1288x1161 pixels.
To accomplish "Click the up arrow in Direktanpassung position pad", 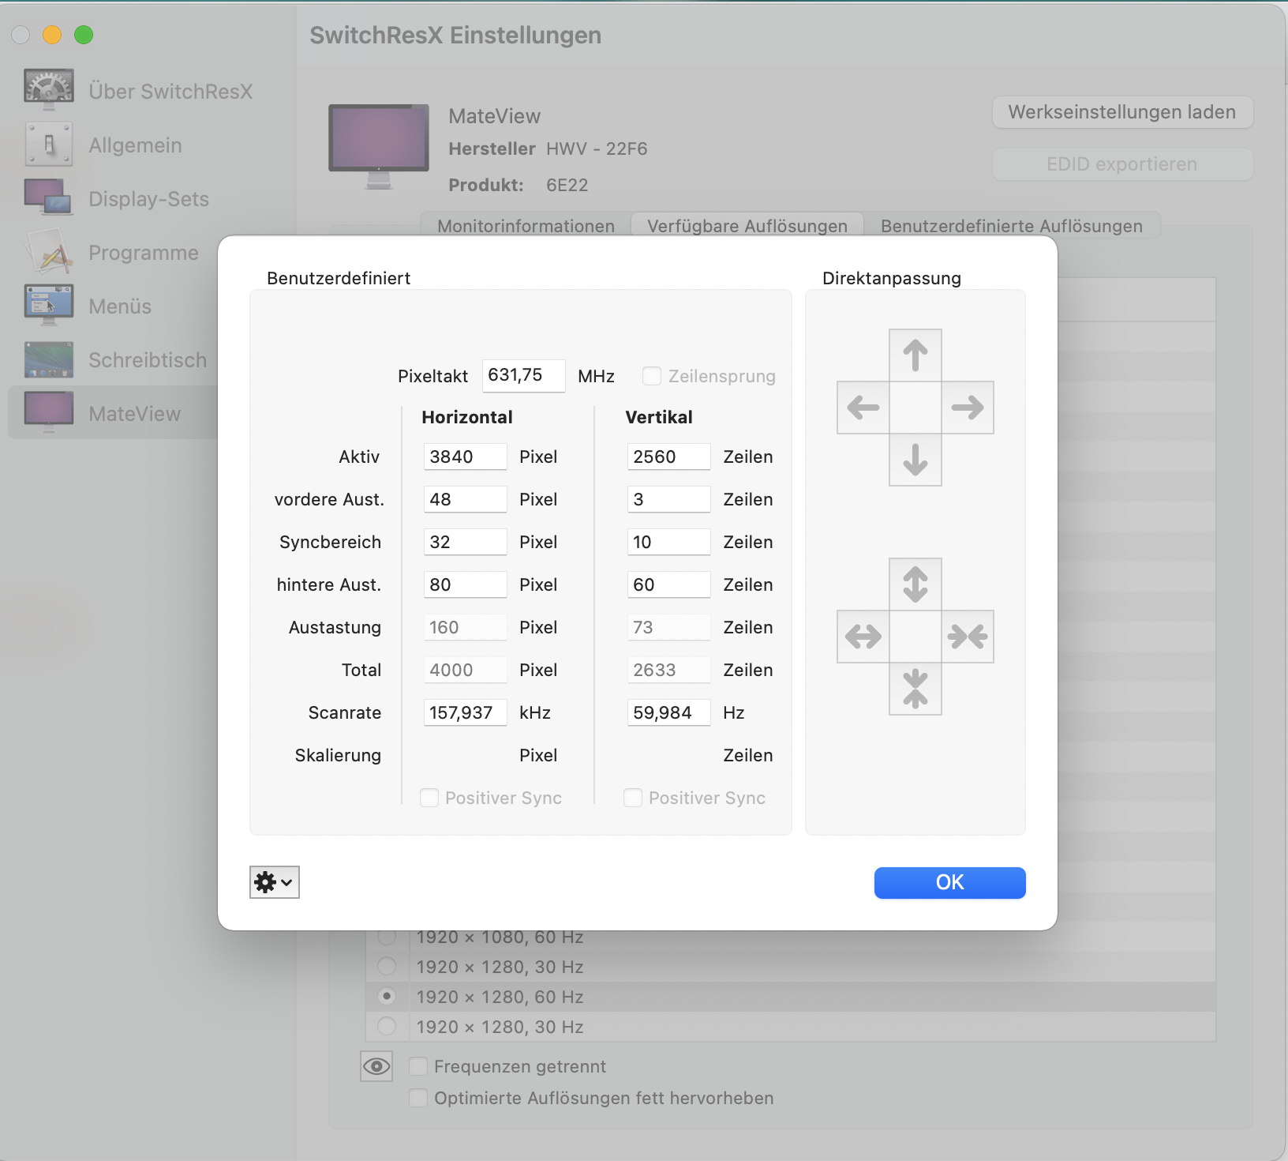I will pyautogui.click(x=915, y=355).
